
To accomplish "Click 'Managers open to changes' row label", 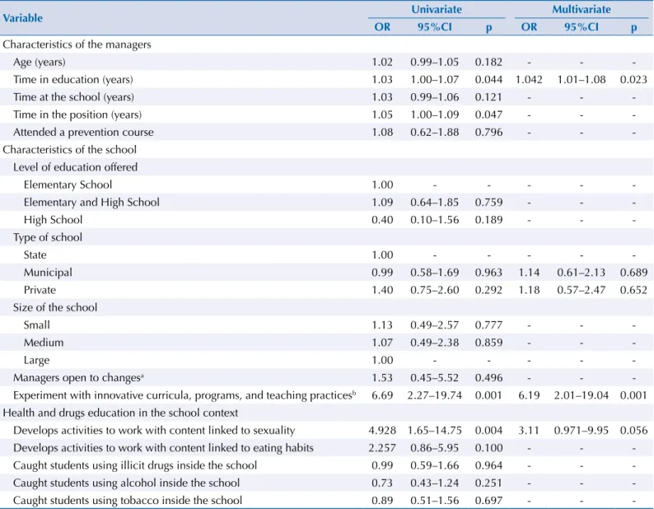I will click(x=78, y=377).
